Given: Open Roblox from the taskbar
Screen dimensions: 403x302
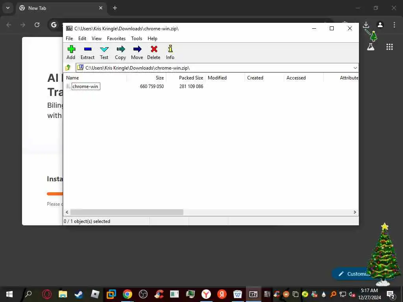Looking at the screenshot, I should pyautogui.click(x=95, y=294).
